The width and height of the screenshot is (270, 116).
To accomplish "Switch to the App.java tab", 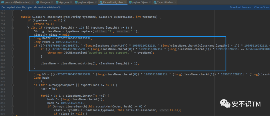I will pos(64,2).
